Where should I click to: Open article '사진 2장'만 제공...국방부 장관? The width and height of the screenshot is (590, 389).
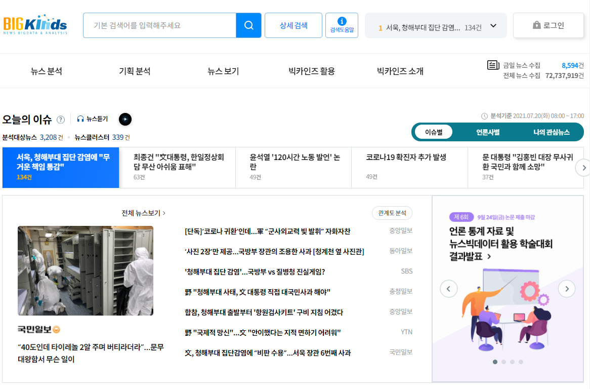tap(274, 252)
